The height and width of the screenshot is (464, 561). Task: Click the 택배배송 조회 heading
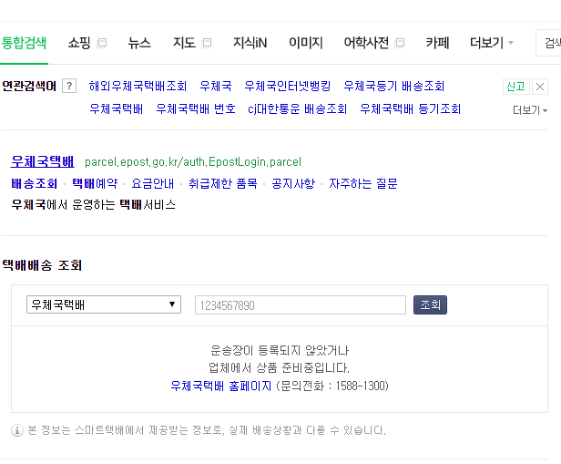click(x=42, y=265)
